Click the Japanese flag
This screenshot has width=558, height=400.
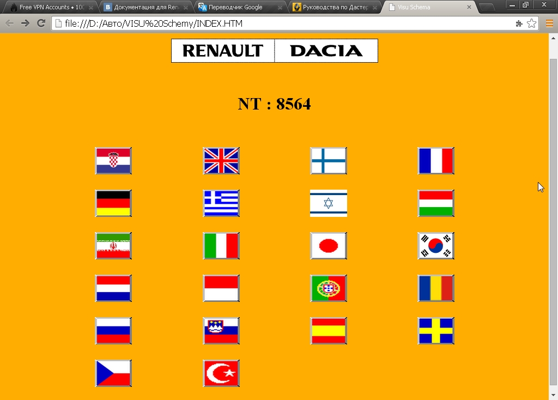tap(329, 246)
